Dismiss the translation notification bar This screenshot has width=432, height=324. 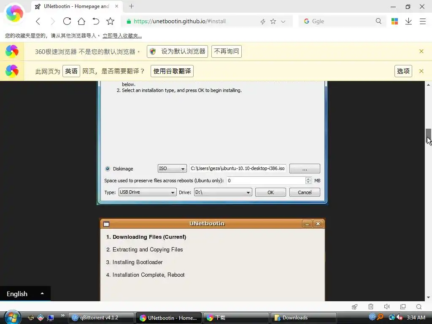(421, 71)
